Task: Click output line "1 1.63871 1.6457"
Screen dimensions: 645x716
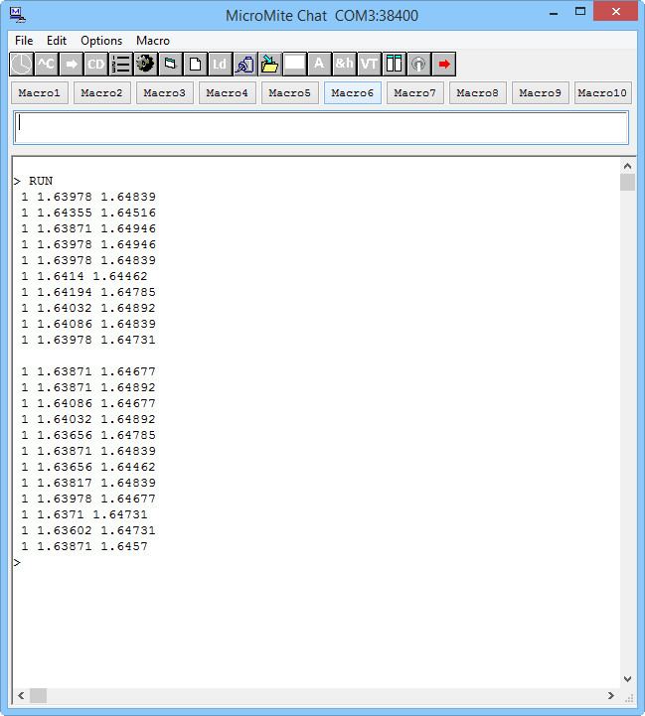Action: point(84,546)
